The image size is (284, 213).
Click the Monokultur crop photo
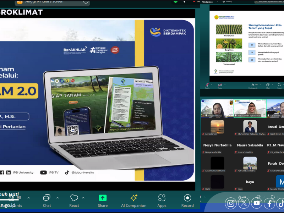229,29
